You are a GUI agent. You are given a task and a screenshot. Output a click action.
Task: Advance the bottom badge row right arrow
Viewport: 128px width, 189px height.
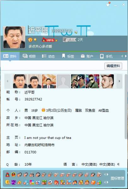108,182
